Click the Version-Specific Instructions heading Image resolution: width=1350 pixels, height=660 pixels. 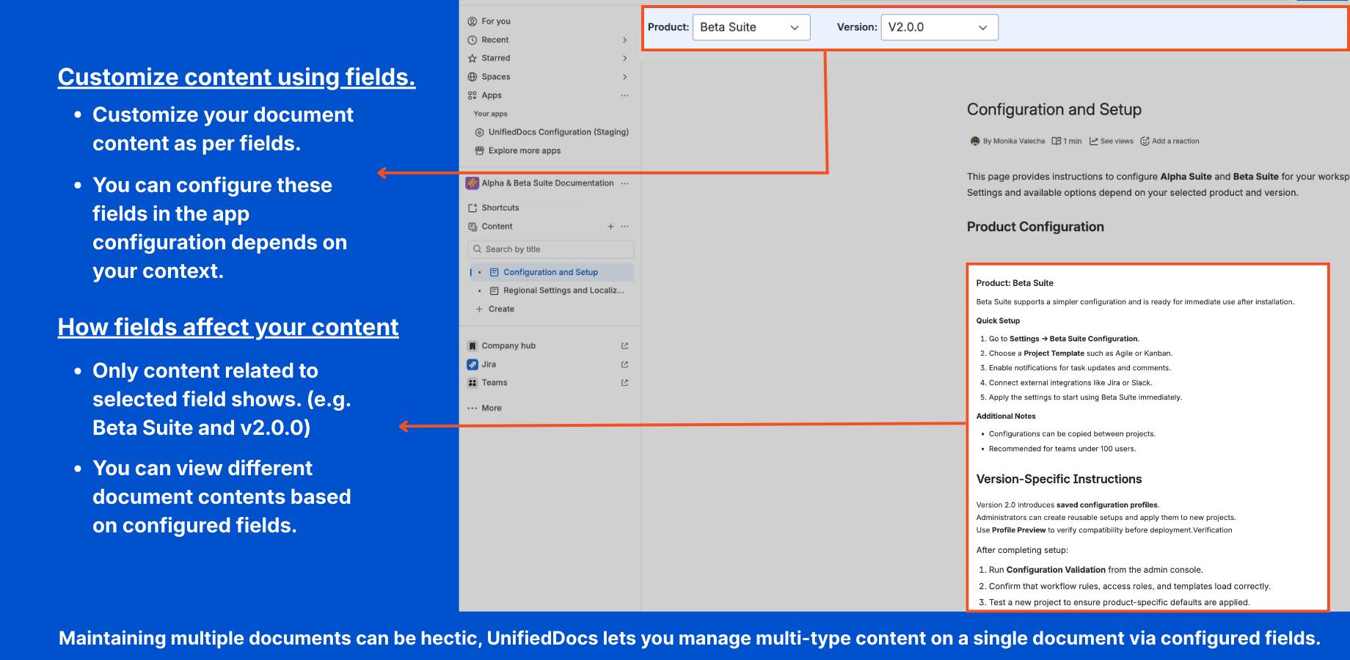point(1059,479)
